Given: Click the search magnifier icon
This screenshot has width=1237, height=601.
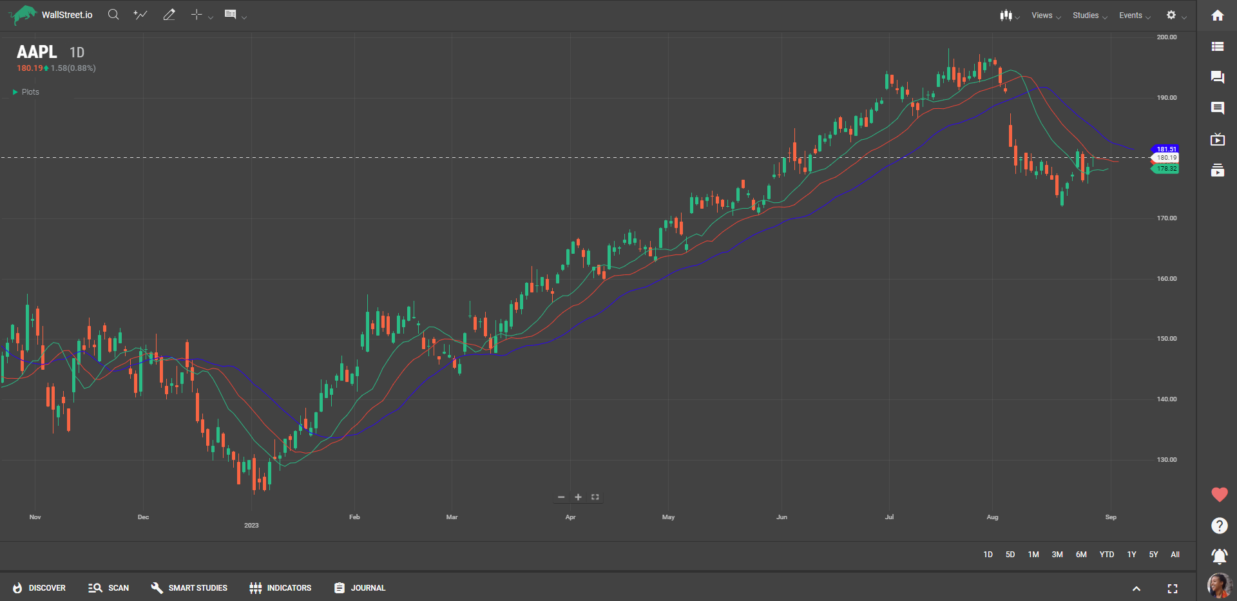Looking at the screenshot, I should click(113, 15).
